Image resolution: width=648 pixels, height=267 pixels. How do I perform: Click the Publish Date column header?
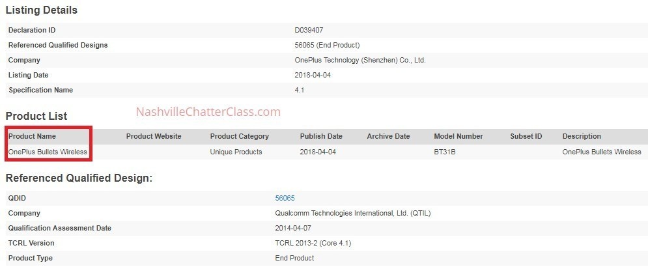(321, 136)
